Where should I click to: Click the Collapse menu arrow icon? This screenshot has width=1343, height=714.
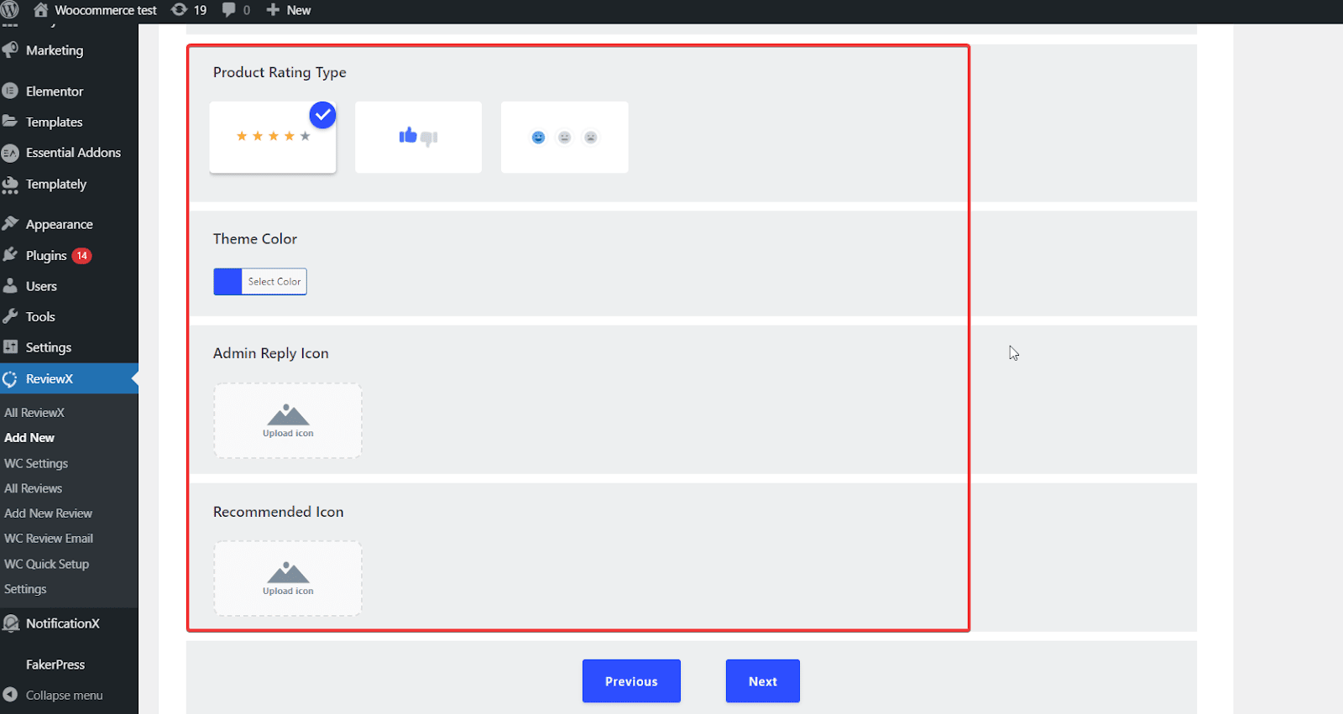coord(10,695)
